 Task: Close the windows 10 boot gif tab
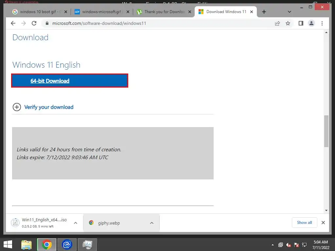[66, 12]
